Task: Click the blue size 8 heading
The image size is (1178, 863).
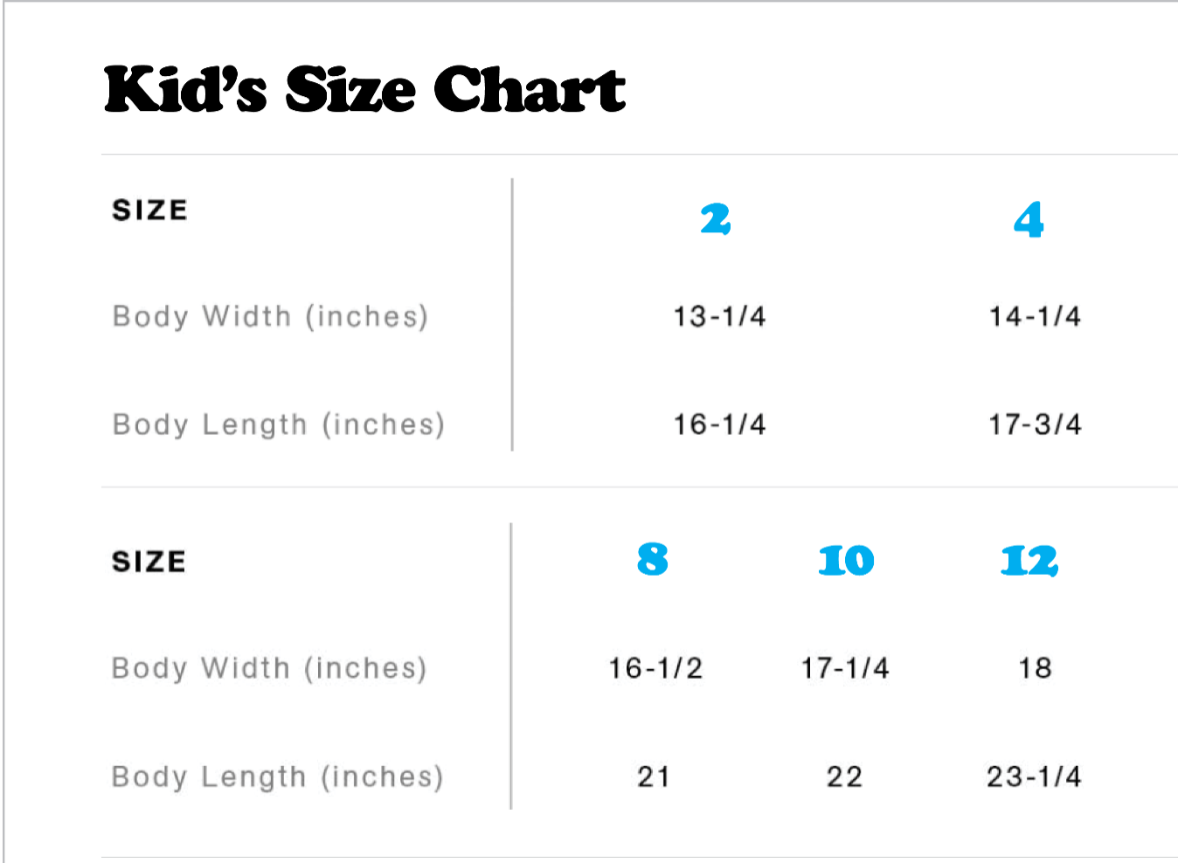Action: [653, 559]
